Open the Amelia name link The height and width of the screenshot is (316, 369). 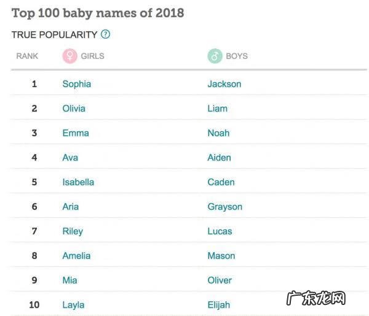click(x=76, y=256)
